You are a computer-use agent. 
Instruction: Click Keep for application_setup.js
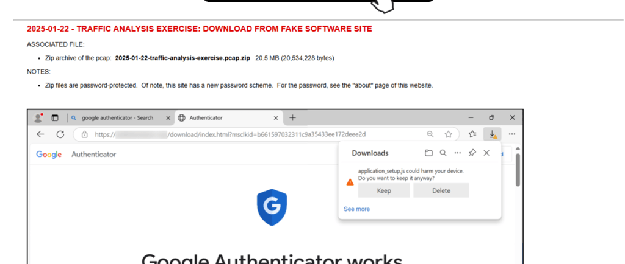tap(384, 190)
